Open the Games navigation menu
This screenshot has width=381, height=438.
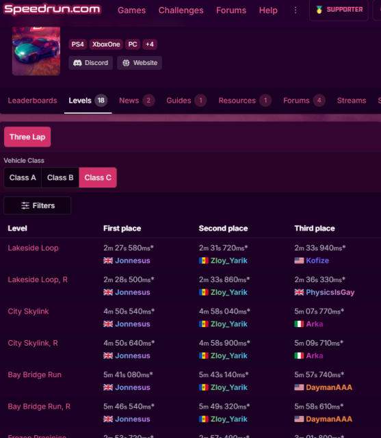[132, 10]
